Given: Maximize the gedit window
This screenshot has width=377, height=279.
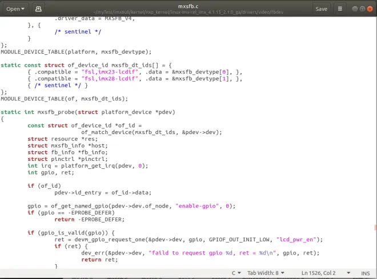Looking at the screenshot, I should pos(362,9).
